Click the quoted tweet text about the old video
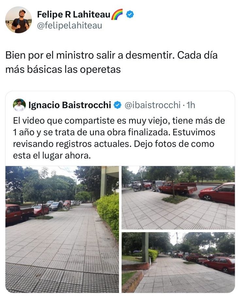 [x=119, y=138]
